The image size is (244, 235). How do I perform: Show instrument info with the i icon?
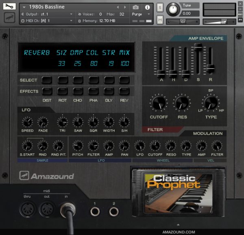point(147,7)
